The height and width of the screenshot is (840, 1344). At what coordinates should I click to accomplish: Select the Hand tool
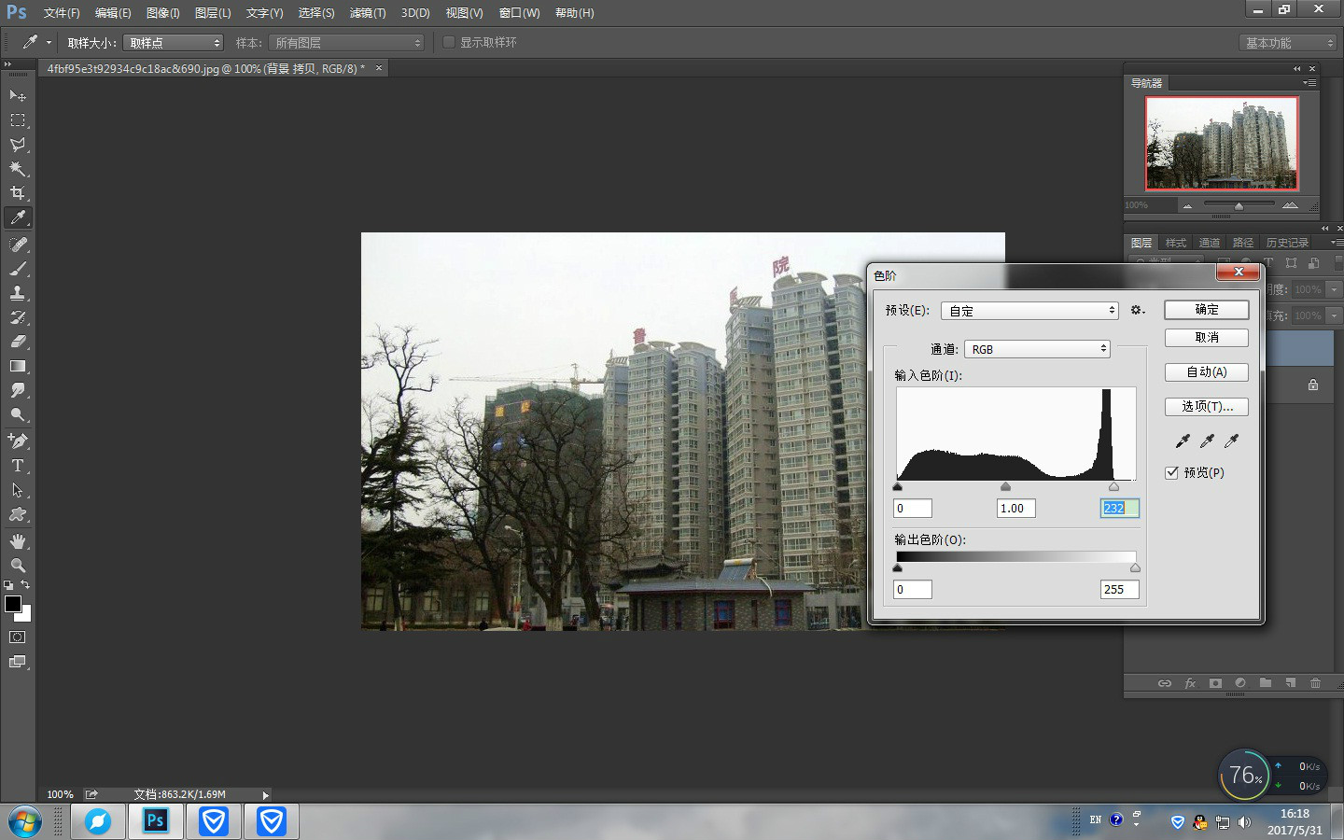click(18, 541)
